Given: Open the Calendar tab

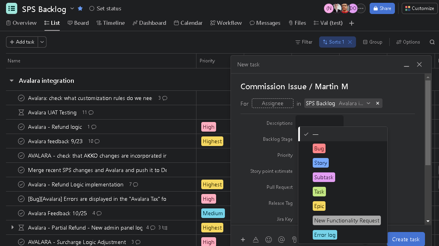Looking at the screenshot, I should coord(188,23).
